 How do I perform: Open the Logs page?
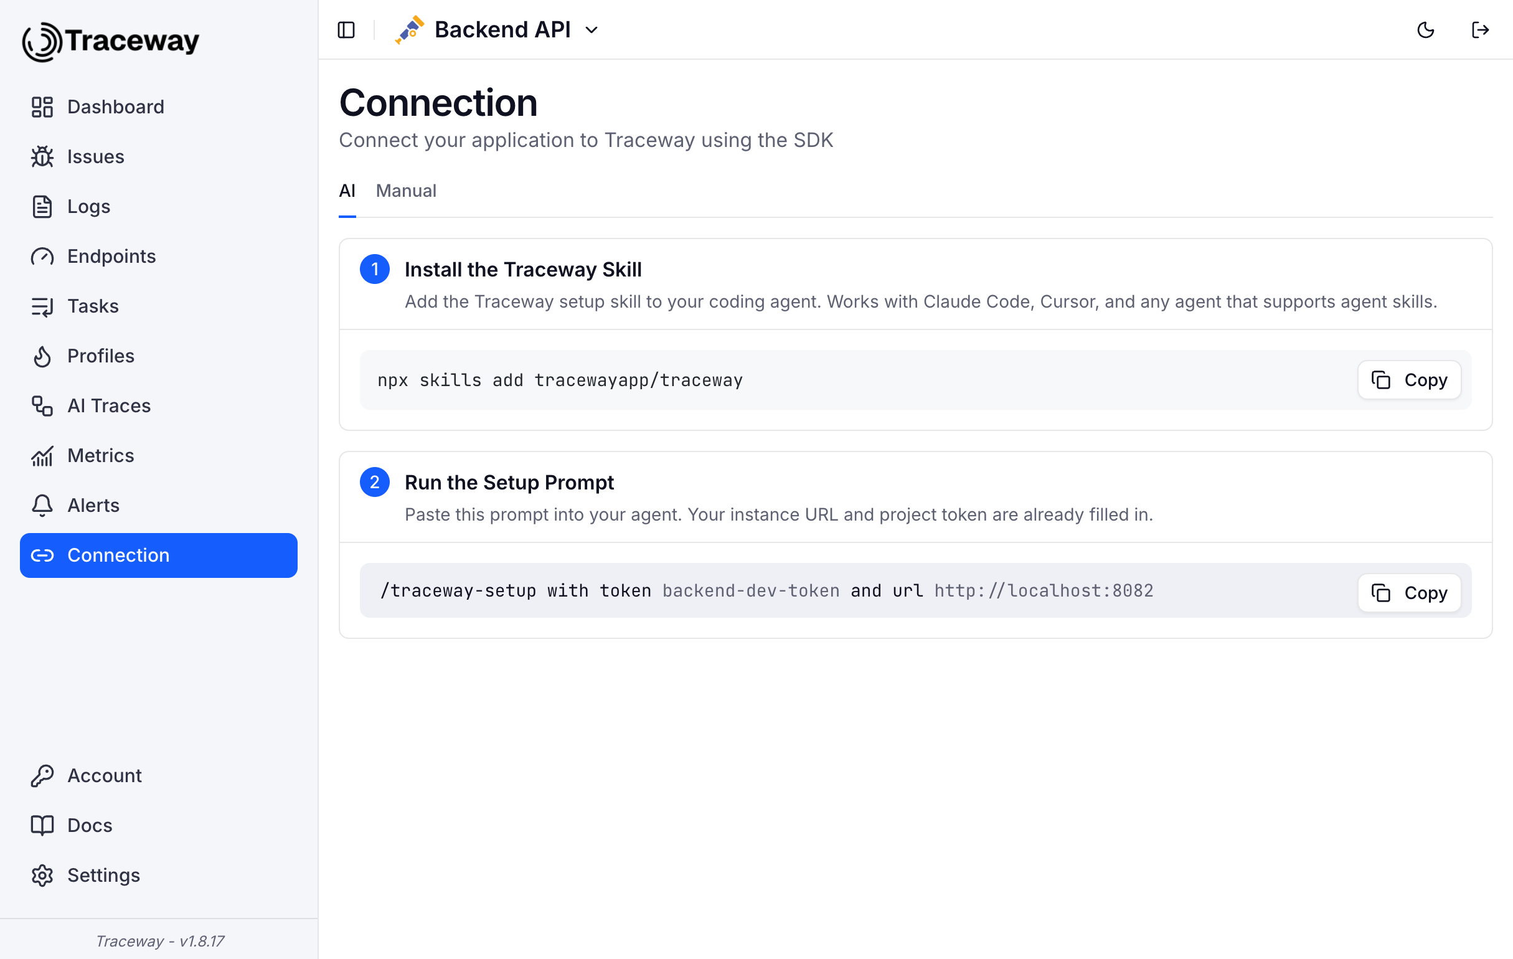click(158, 206)
